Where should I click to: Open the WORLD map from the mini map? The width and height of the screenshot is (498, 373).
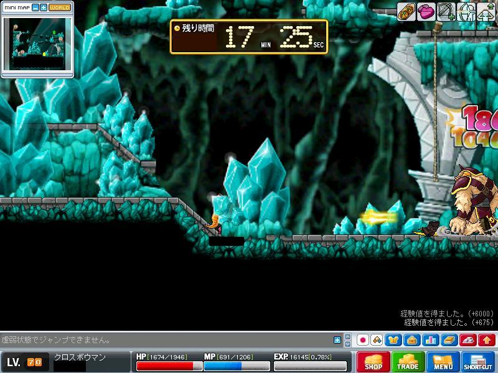coord(60,7)
